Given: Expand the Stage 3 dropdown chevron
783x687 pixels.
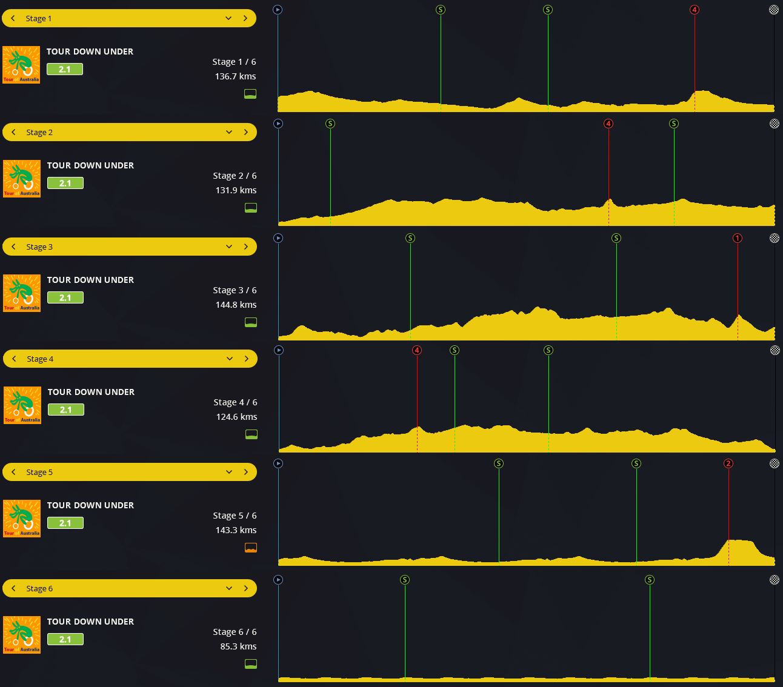Looking at the screenshot, I should pos(229,247).
